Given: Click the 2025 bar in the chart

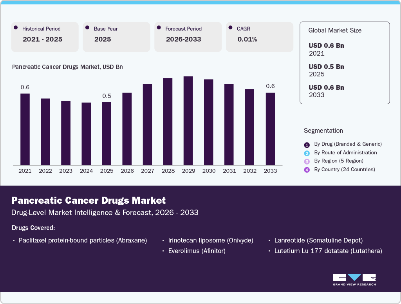Looking at the screenshot, I should click(x=107, y=134).
